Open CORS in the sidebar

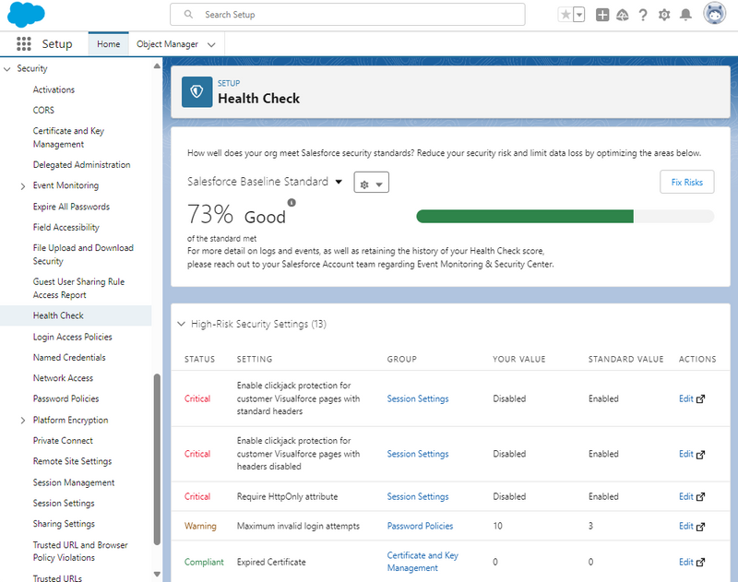[43, 110]
